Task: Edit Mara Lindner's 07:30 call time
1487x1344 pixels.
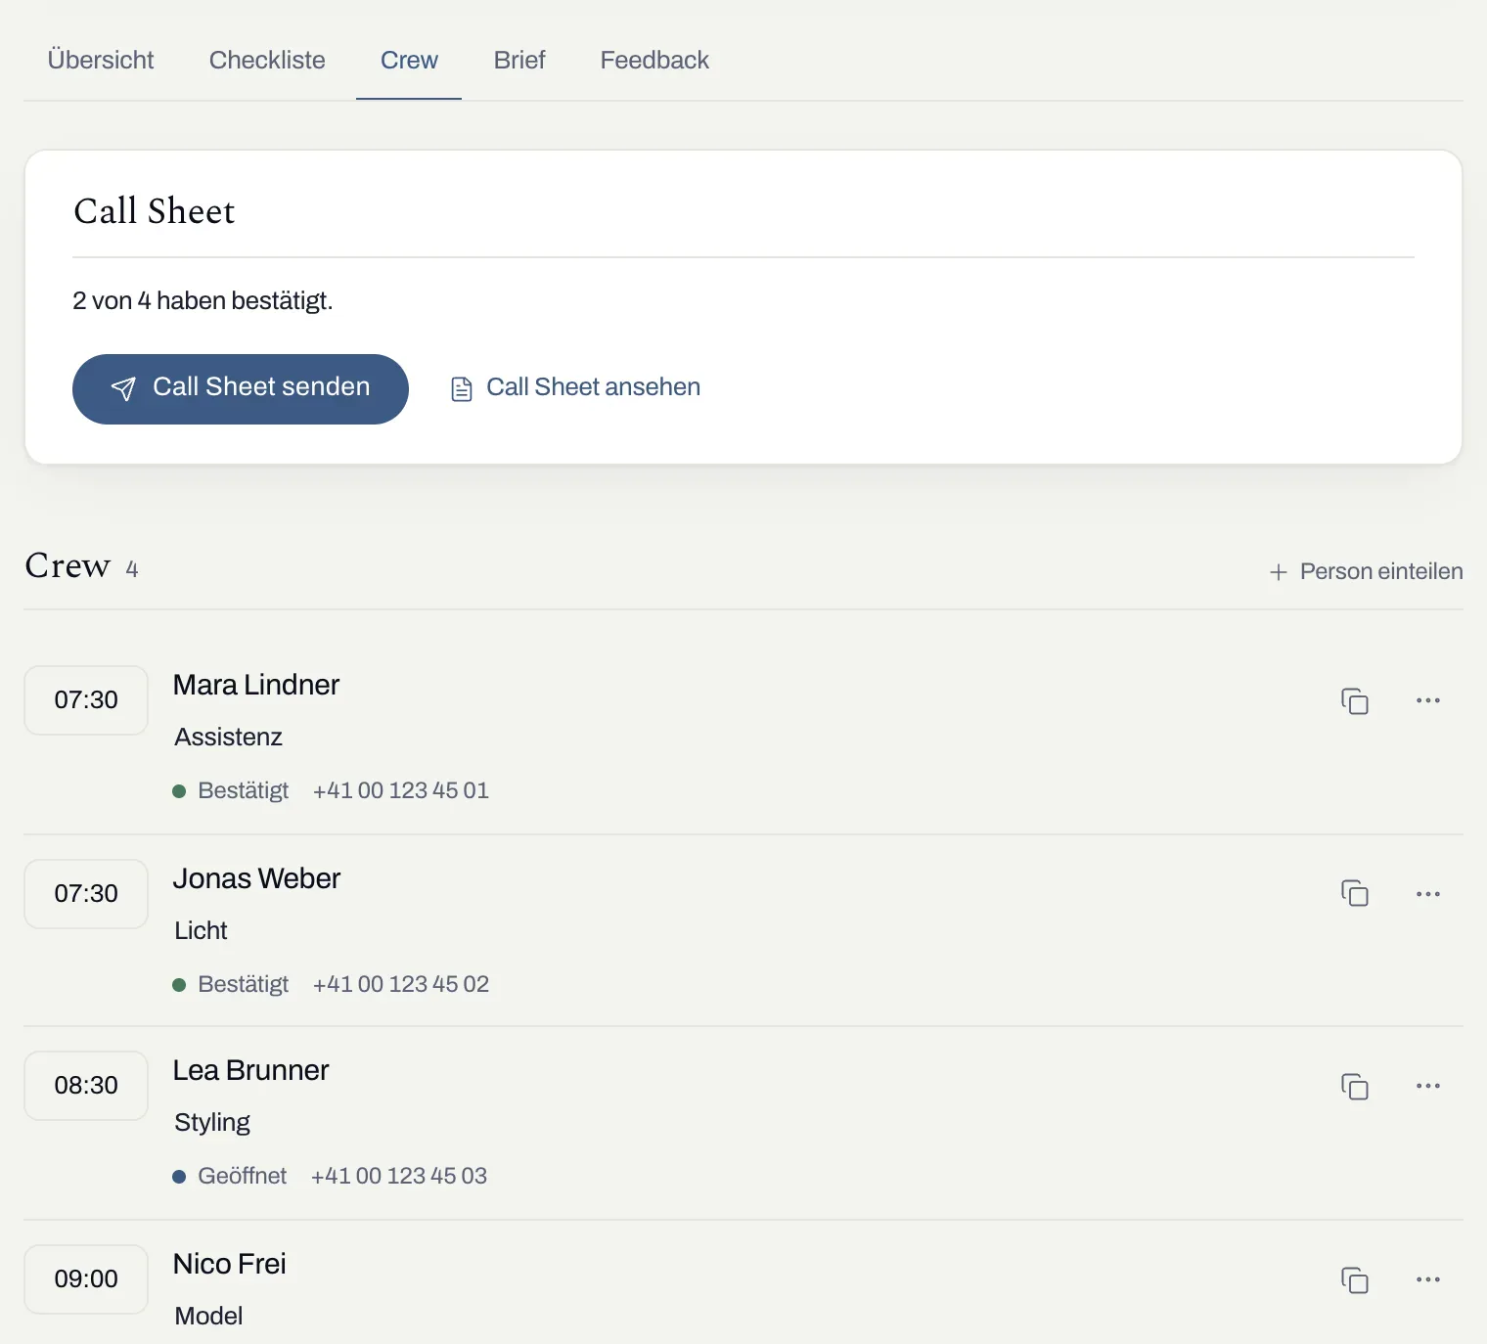Action: click(x=86, y=700)
